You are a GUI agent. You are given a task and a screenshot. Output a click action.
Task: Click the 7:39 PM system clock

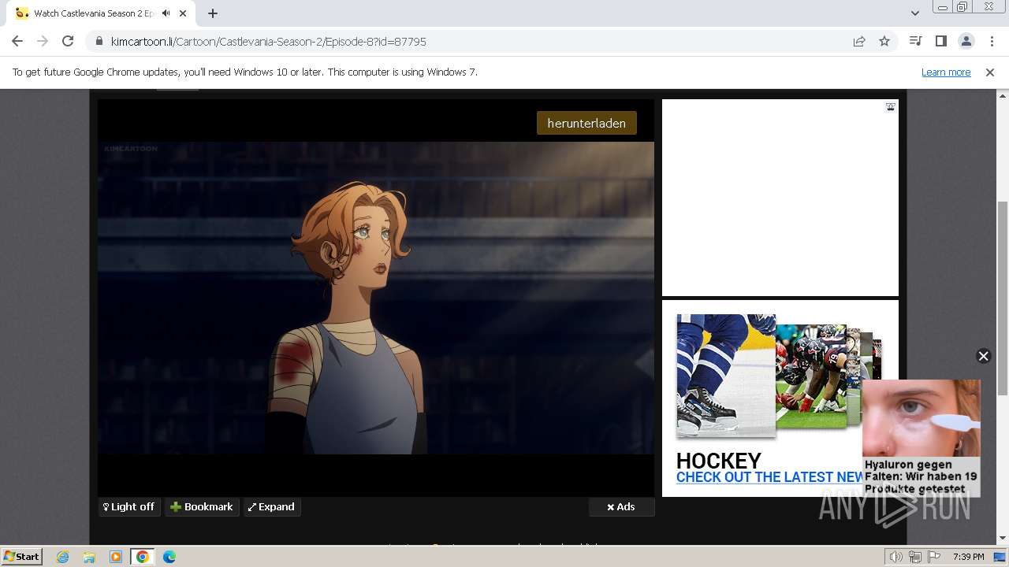pos(968,557)
